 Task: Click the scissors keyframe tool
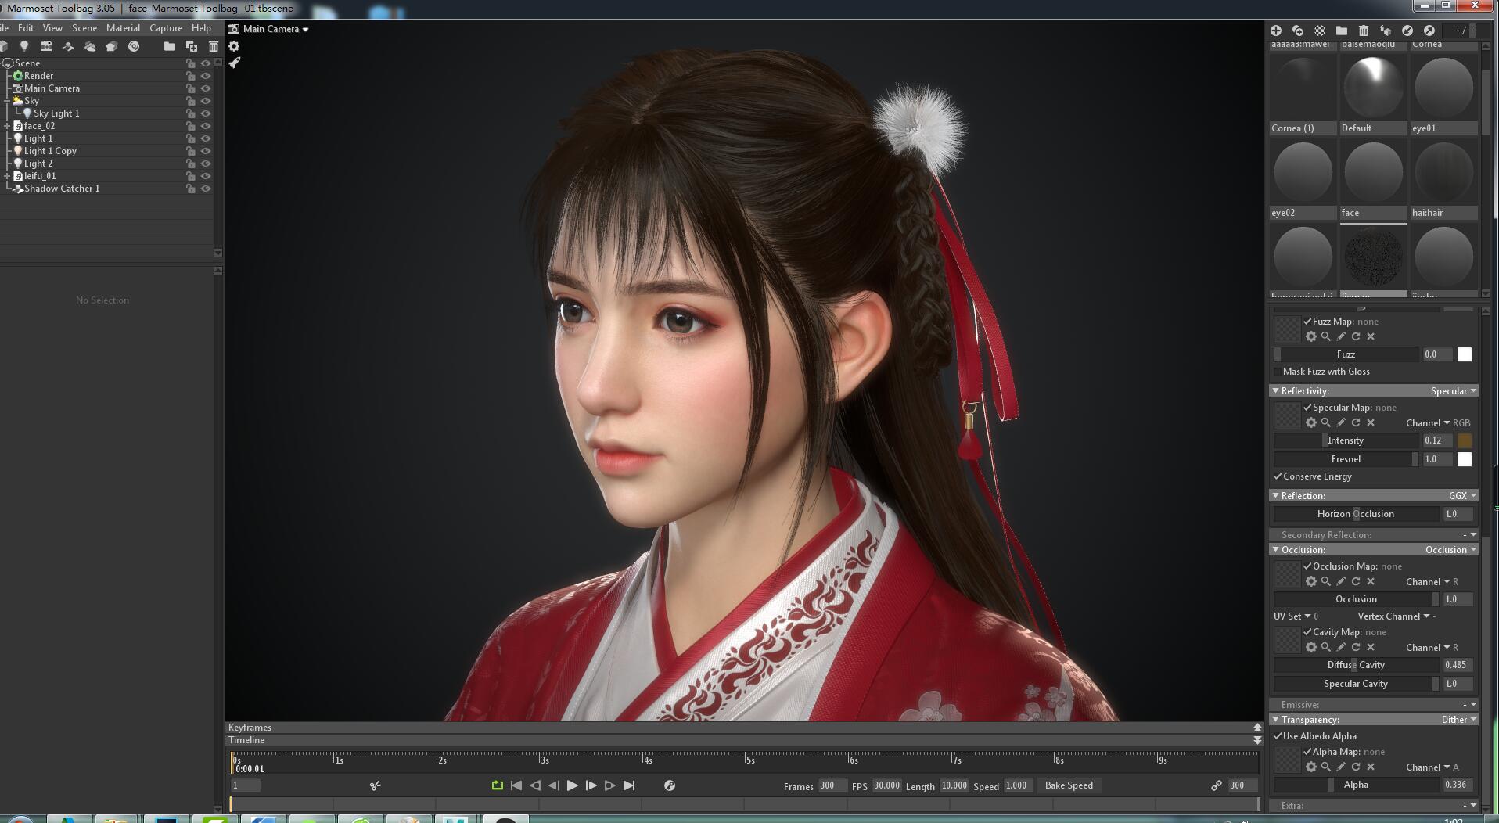(x=376, y=785)
